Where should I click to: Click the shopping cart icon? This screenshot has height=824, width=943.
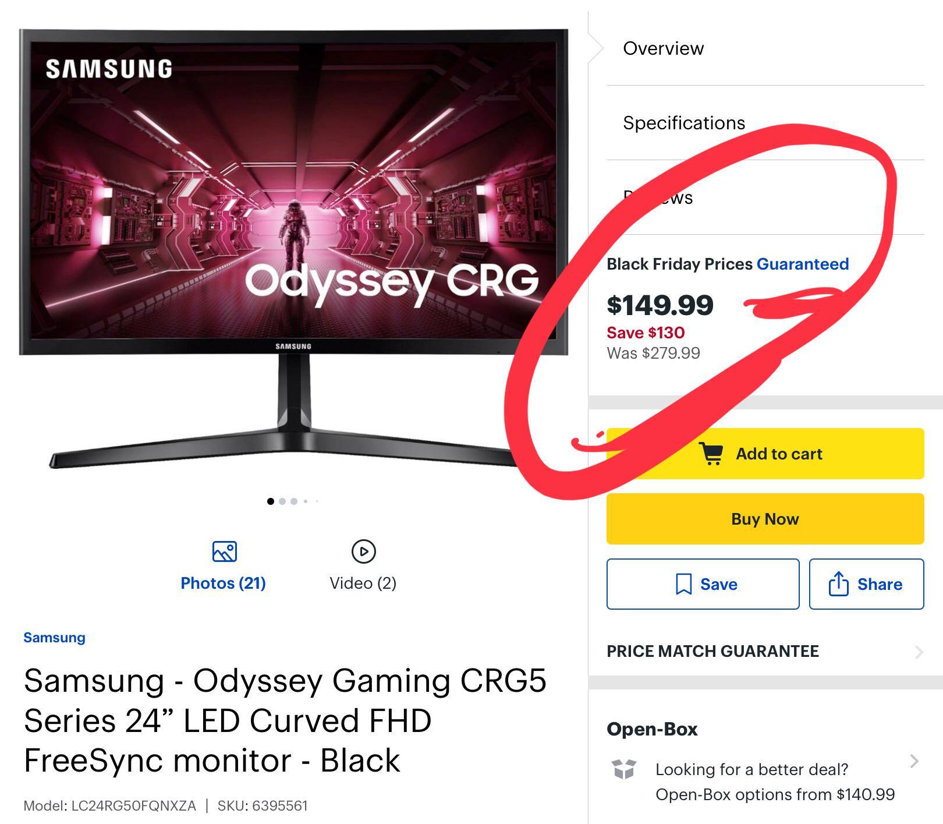[x=711, y=454]
